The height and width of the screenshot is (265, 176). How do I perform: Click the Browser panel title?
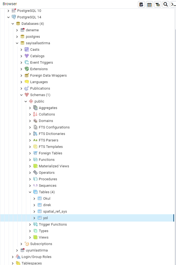tap(10, 4)
